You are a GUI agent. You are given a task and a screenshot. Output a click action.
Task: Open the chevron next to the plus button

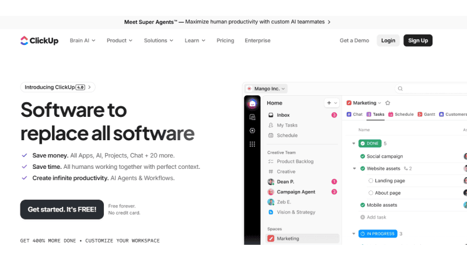pyautogui.click(x=336, y=103)
